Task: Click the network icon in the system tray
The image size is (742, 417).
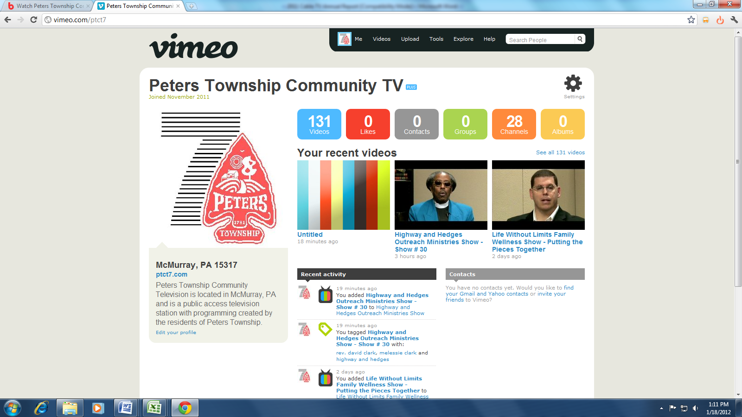Action: tap(684, 408)
